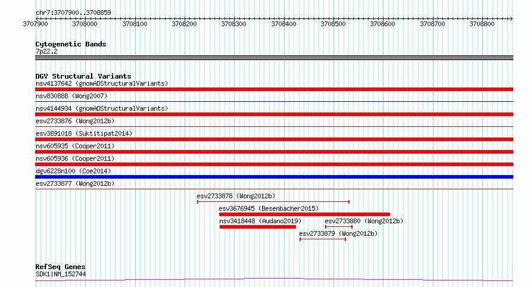Click the 3708100 ruler position
530x287 pixels.
tap(135, 24)
